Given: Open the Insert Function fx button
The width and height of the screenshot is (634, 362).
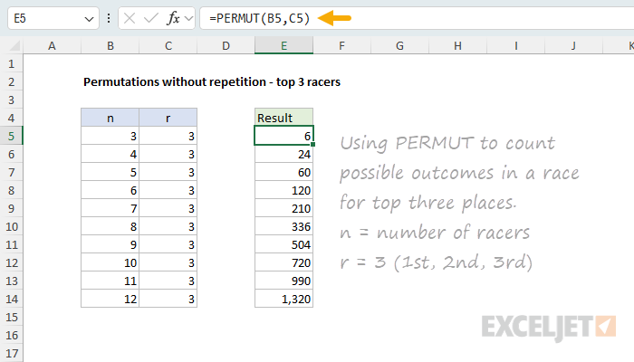Looking at the screenshot, I should pyautogui.click(x=173, y=18).
